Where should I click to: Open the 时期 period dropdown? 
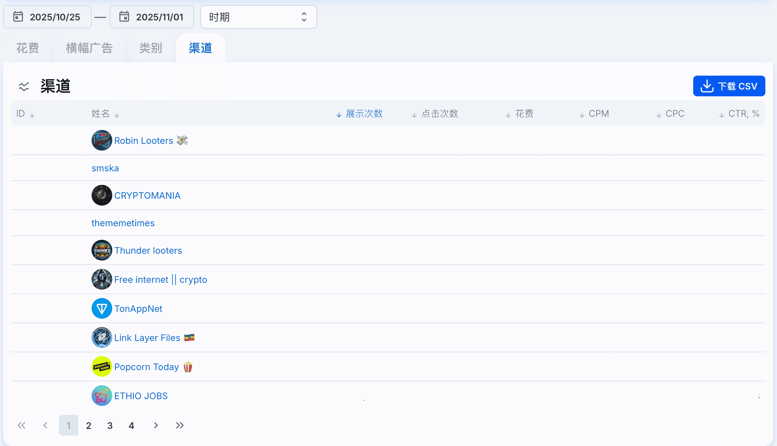tap(258, 17)
